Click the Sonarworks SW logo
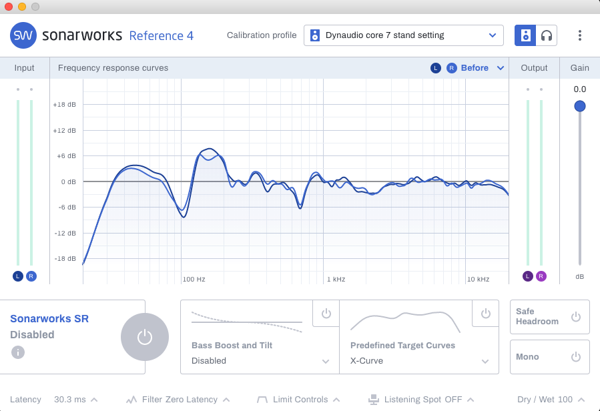Viewport: 600px width, 411px height. click(x=23, y=35)
